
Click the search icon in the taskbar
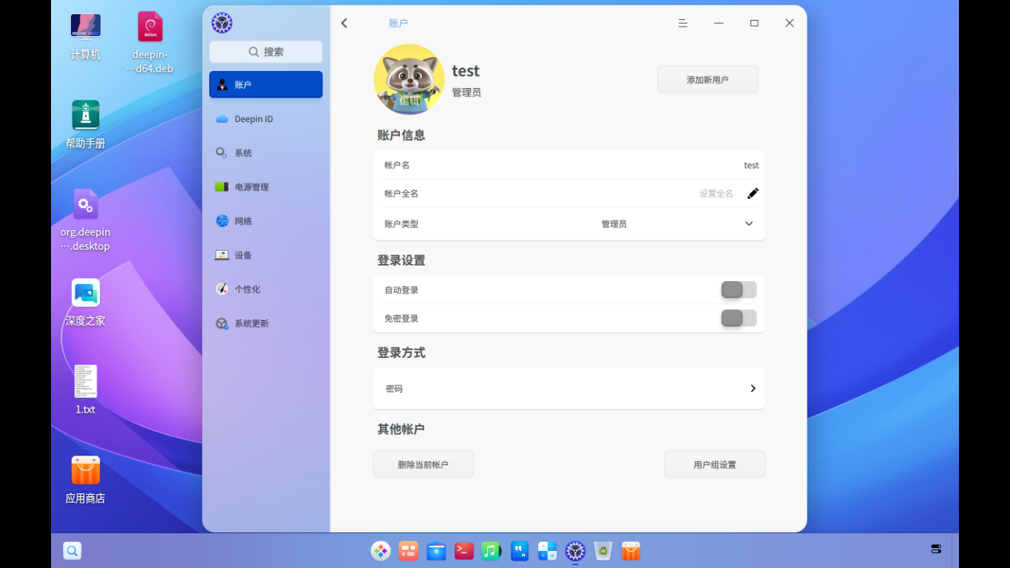[x=72, y=551]
